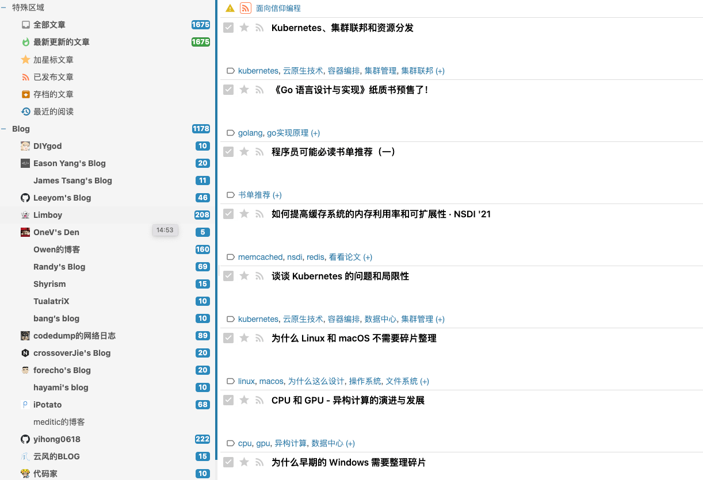Star the 《Go 语言设计与实现》纸质书预售了 article
The image size is (703, 480).
click(x=244, y=90)
